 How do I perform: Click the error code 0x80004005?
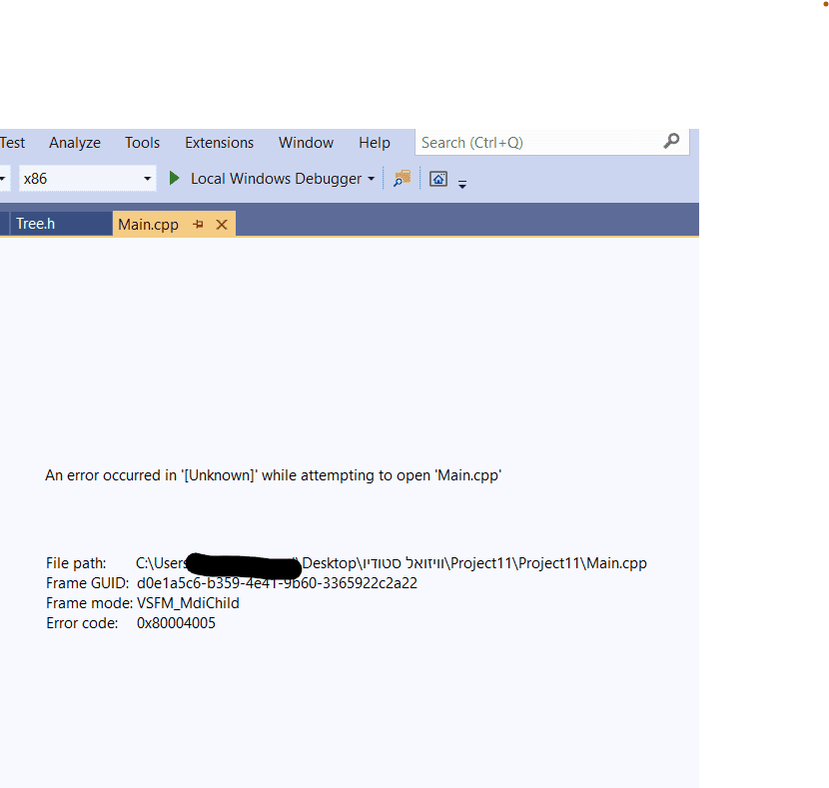[x=176, y=623]
